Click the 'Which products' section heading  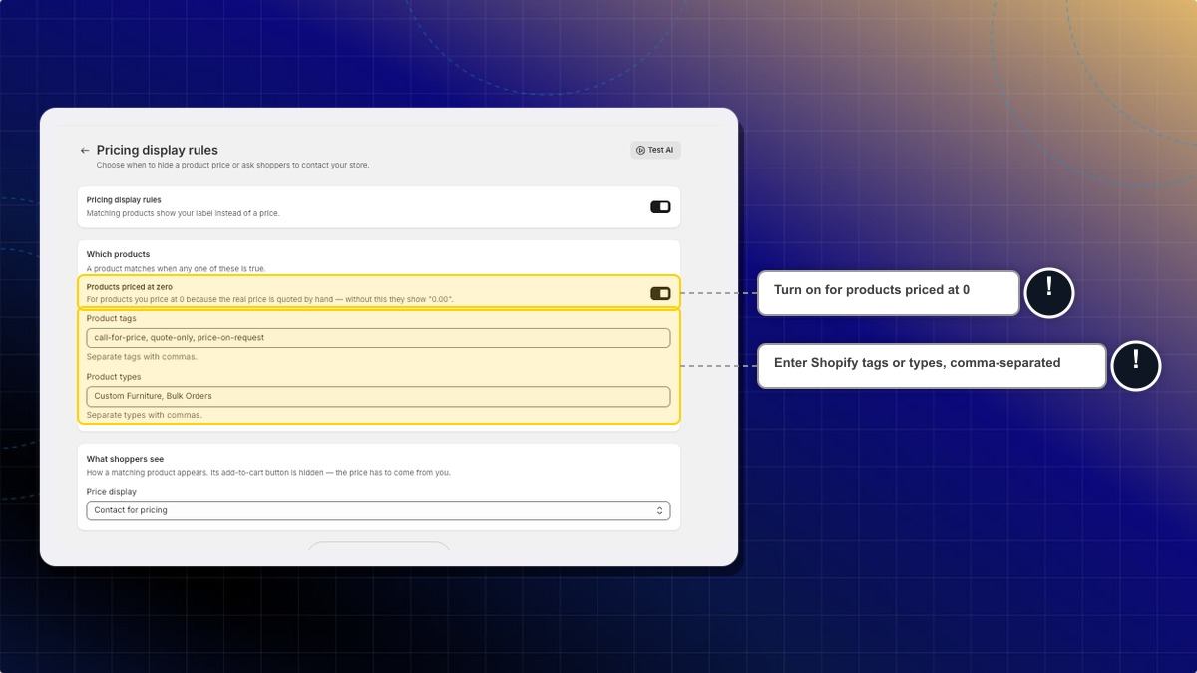tap(118, 254)
